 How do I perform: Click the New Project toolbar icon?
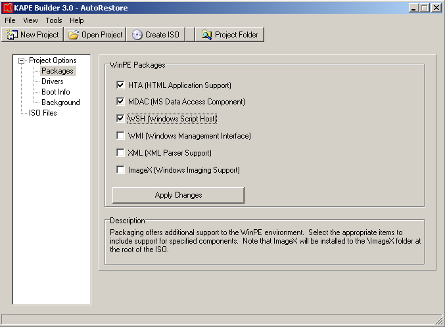point(12,35)
